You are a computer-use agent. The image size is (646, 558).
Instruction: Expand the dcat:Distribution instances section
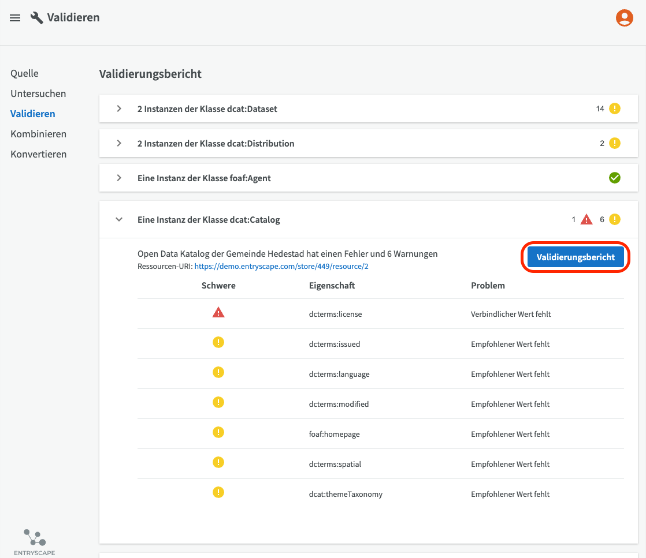[x=119, y=143]
